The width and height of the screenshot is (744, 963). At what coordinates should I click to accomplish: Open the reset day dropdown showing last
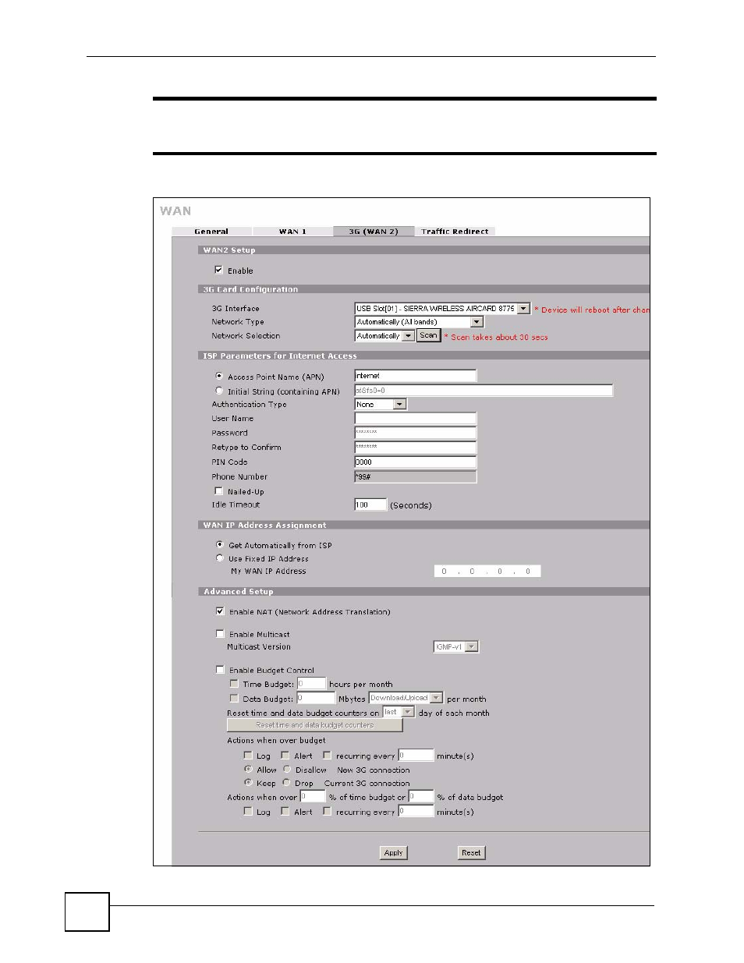pos(399,713)
